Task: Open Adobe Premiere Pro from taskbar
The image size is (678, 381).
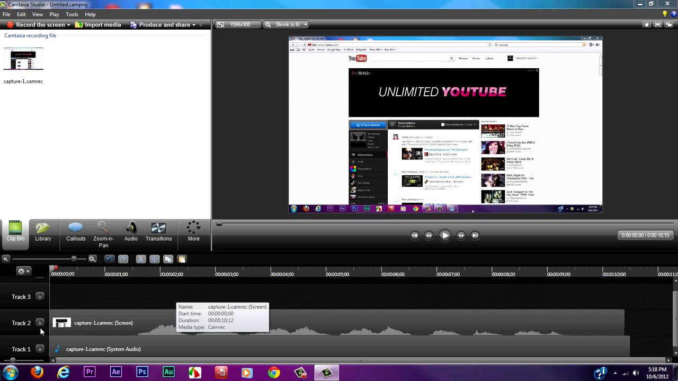Action: point(90,372)
